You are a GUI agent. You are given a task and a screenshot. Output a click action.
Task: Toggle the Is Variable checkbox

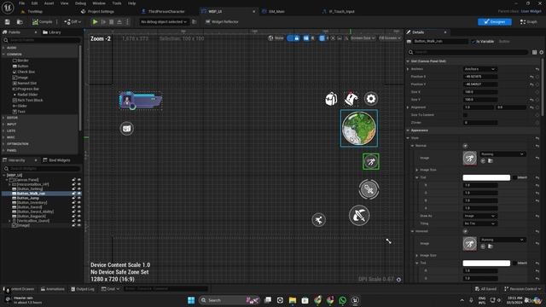pos(473,42)
